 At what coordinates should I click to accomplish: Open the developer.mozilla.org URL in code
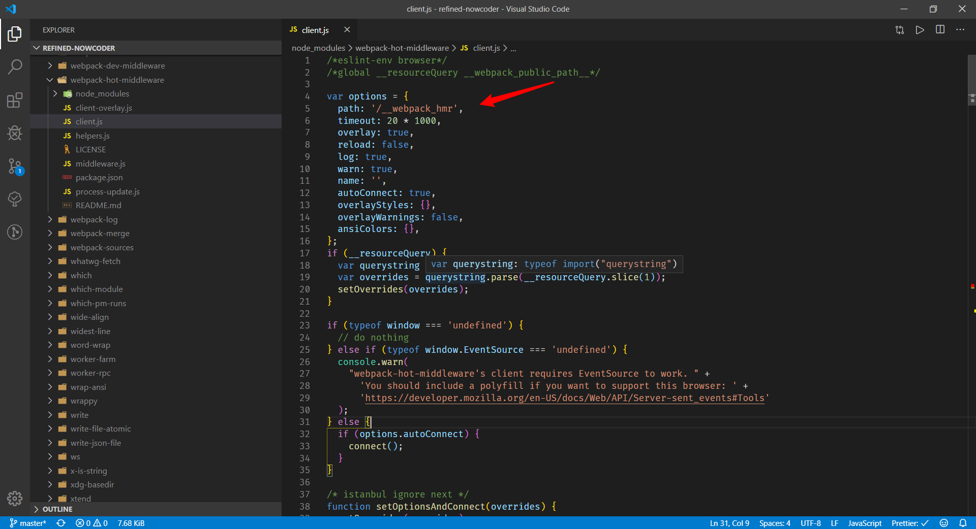pyautogui.click(x=564, y=398)
